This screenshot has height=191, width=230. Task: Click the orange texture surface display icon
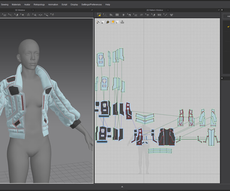click(x=112, y=22)
